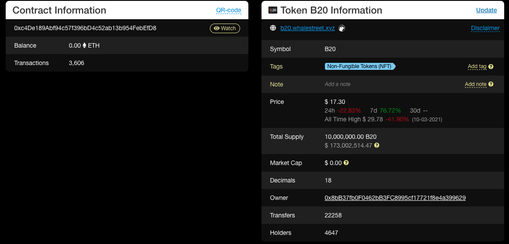This screenshot has height=244, width=509.
Task: Open the b20.whalestreet.xyz website link
Action: (307, 28)
